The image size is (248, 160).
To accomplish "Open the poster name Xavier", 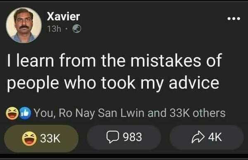I will 63,17.
